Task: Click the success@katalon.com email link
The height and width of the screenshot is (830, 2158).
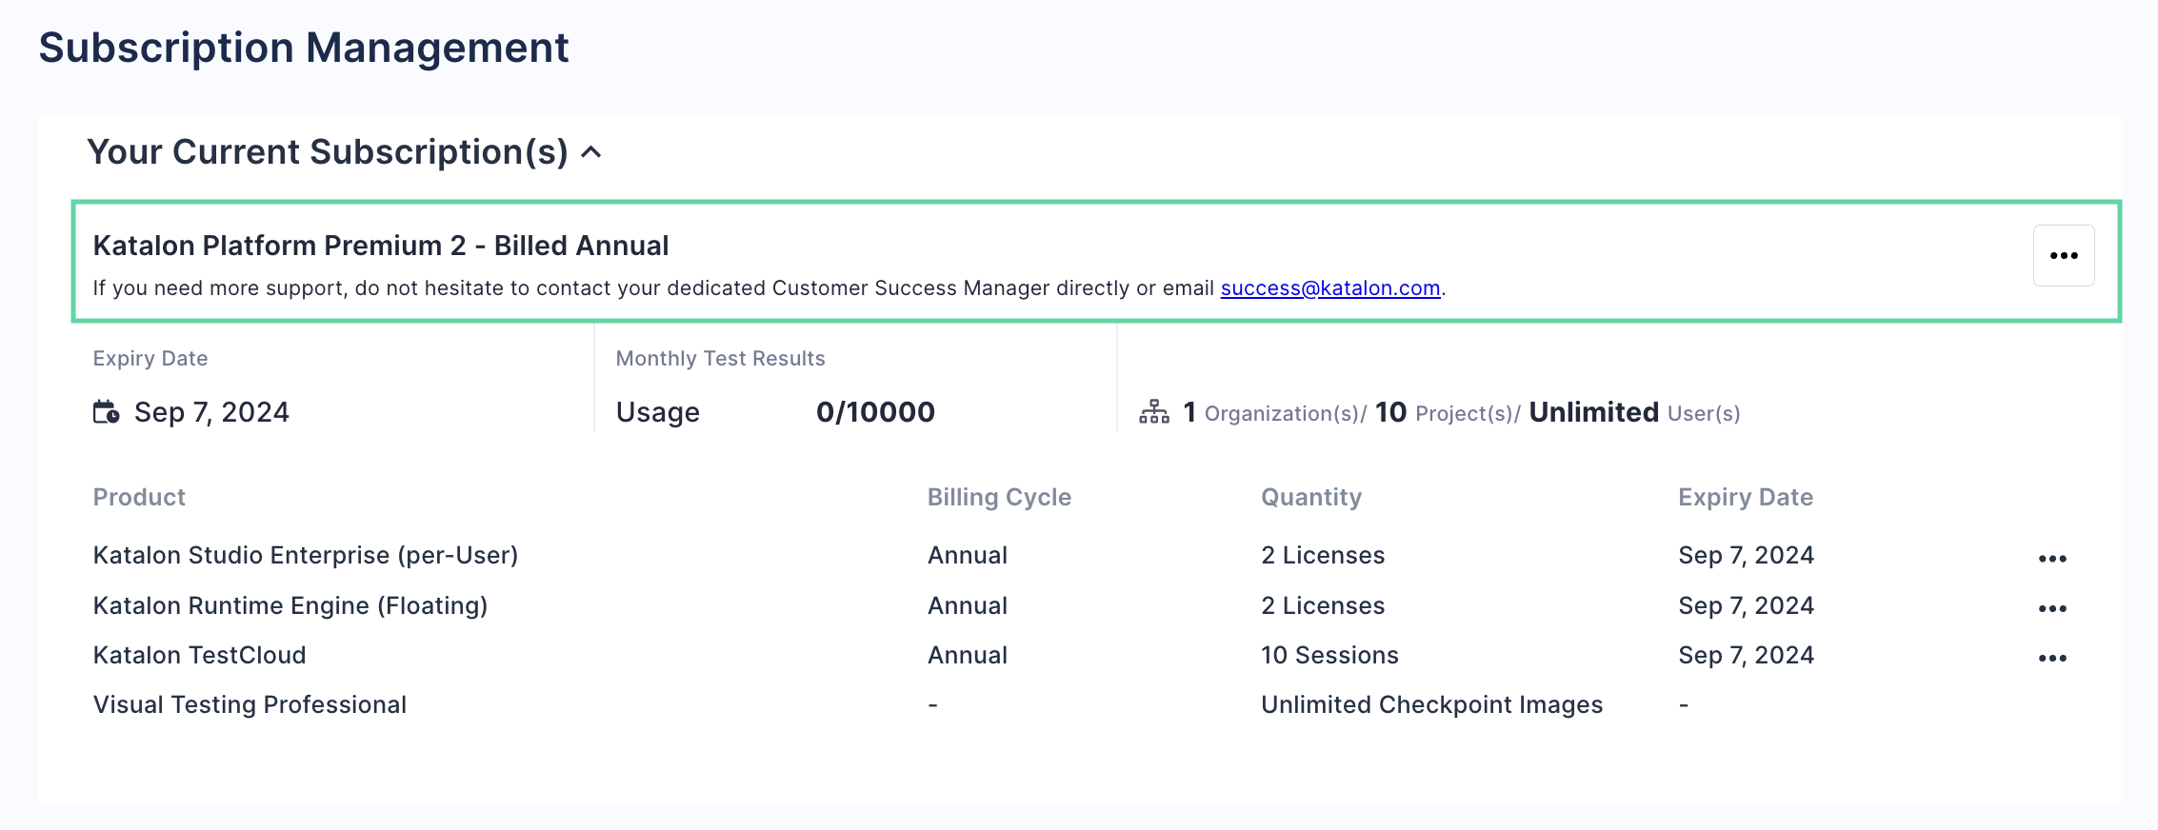Action: (x=1330, y=288)
